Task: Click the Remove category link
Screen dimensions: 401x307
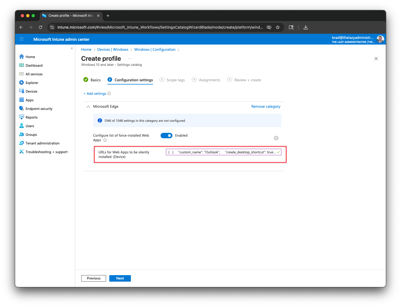Action: tap(266, 106)
